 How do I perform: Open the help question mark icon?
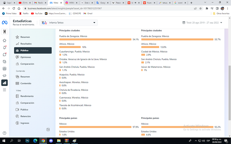5,133
